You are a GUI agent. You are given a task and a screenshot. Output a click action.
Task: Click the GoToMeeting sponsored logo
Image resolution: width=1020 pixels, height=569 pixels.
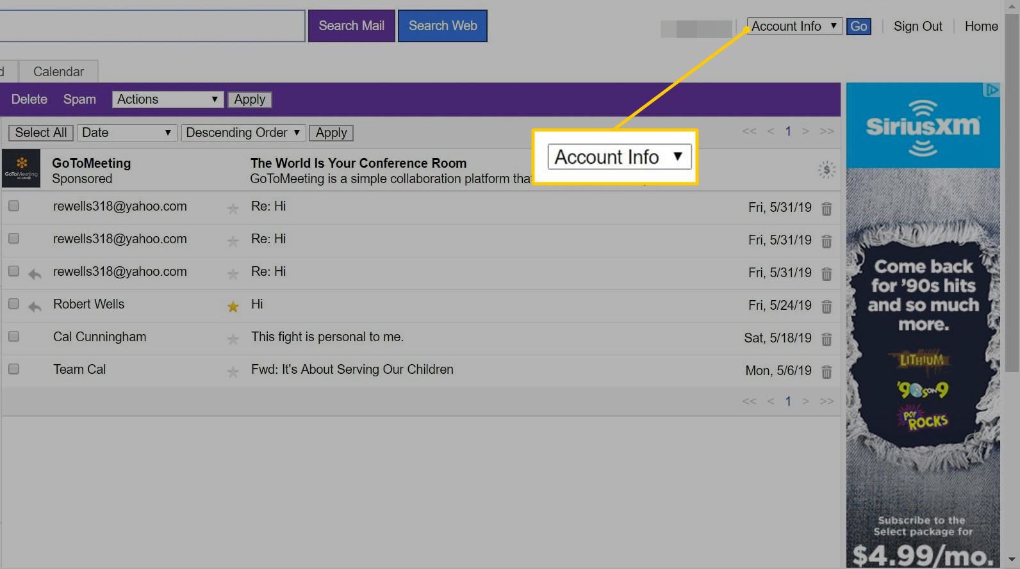[21, 168]
